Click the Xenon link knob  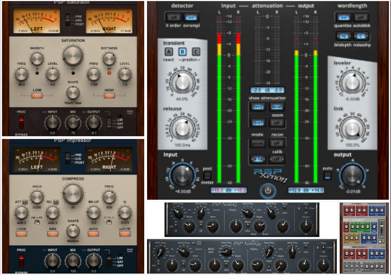(x=352, y=129)
